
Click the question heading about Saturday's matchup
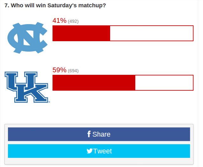pyautogui.click(x=55, y=5)
